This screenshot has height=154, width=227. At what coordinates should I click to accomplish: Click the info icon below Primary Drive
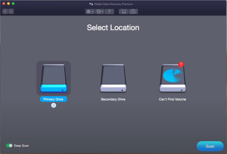tap(53, 105)
